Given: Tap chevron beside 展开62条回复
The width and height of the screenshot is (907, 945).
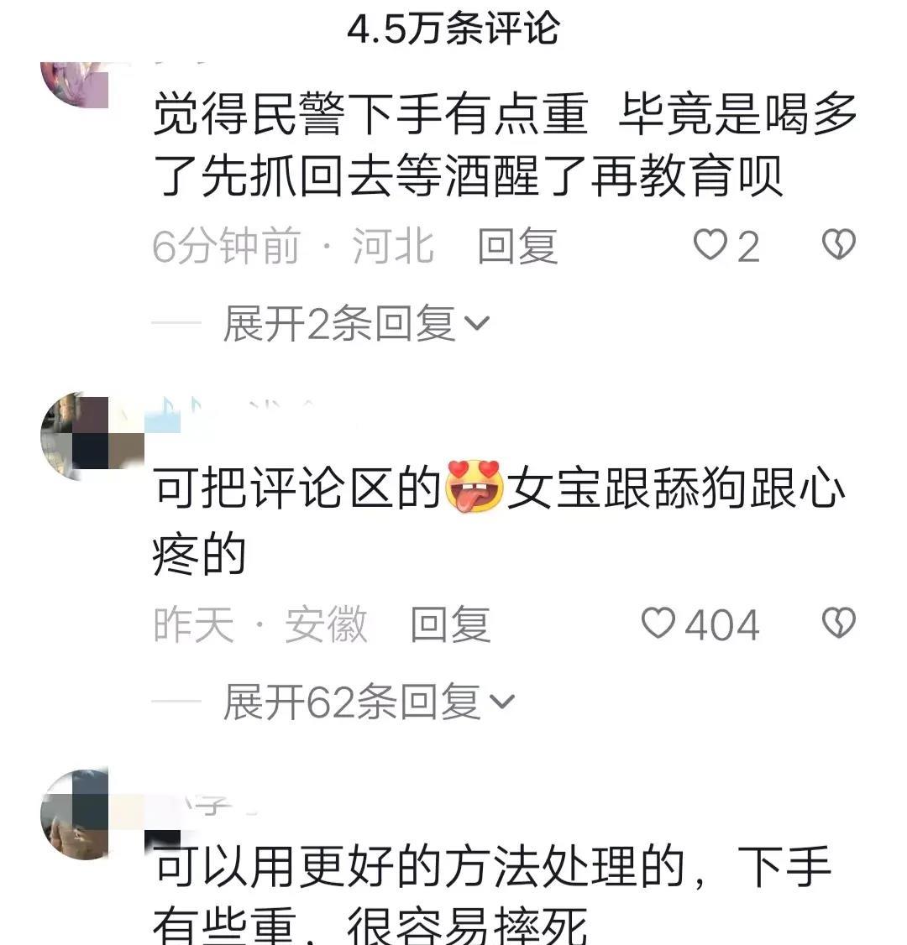Looking at the screenshot, I should coord(501,702).
